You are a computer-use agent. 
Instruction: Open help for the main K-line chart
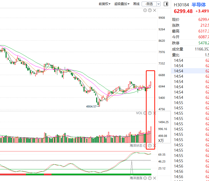point(150,10)
